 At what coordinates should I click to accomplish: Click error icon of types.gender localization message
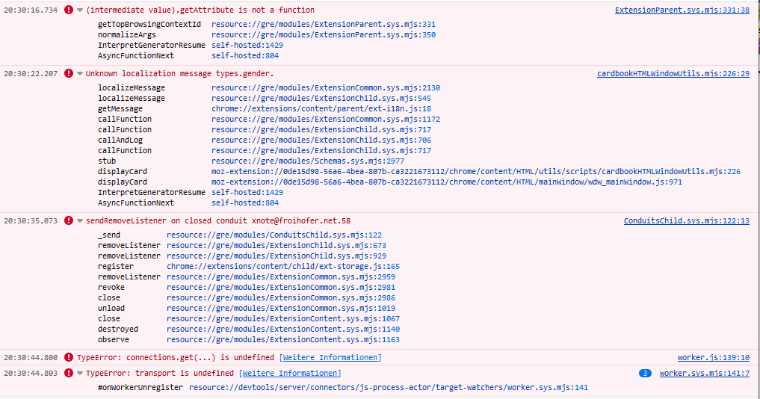tap(69, 74)
